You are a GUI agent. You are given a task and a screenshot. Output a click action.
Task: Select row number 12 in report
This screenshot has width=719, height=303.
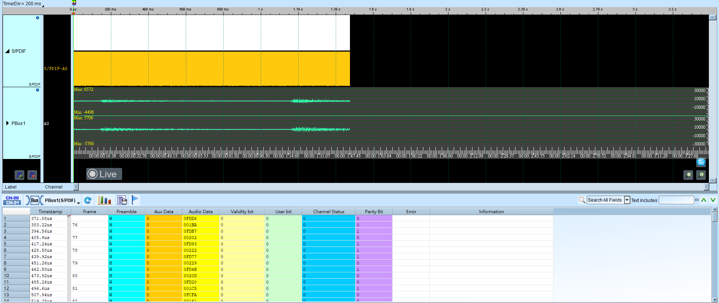[x=16, y=288]
